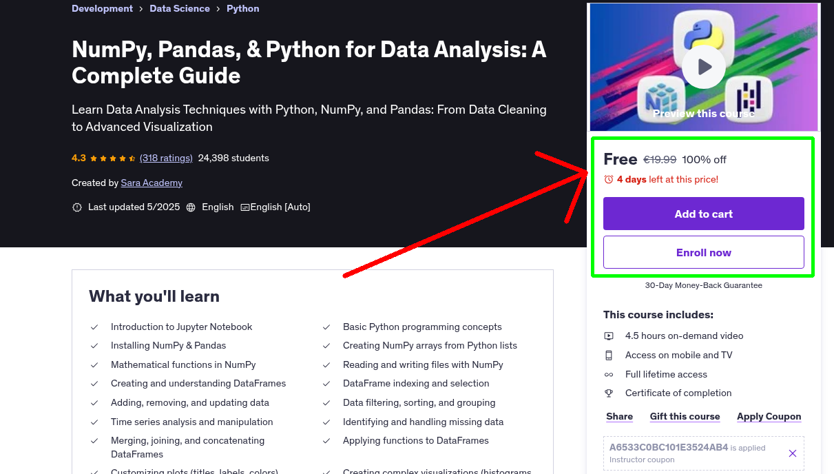Open the Python breadcrumb
Viewport: 834px width, 474px height.
click(x=243, y=8)
